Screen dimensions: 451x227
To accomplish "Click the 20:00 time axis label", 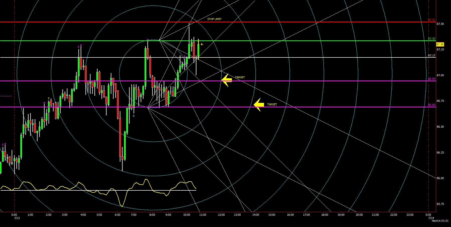I will (359, 215).
